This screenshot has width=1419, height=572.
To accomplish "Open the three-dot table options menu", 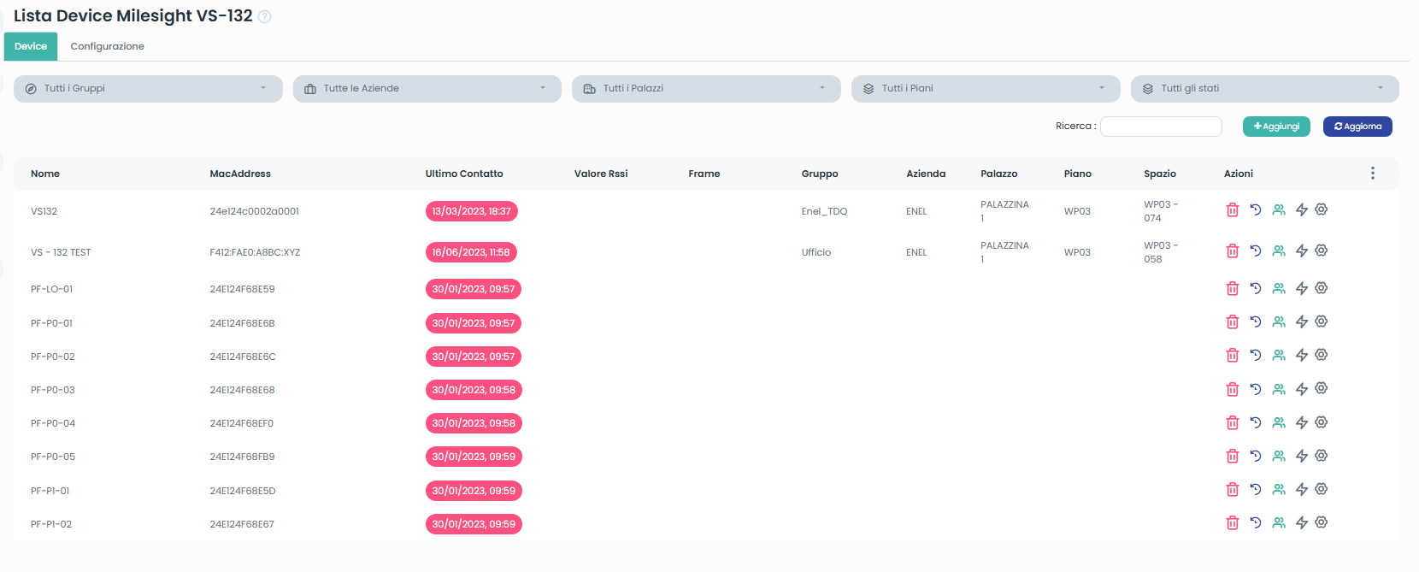I will pyautogui.click(x=1372, y=174).
